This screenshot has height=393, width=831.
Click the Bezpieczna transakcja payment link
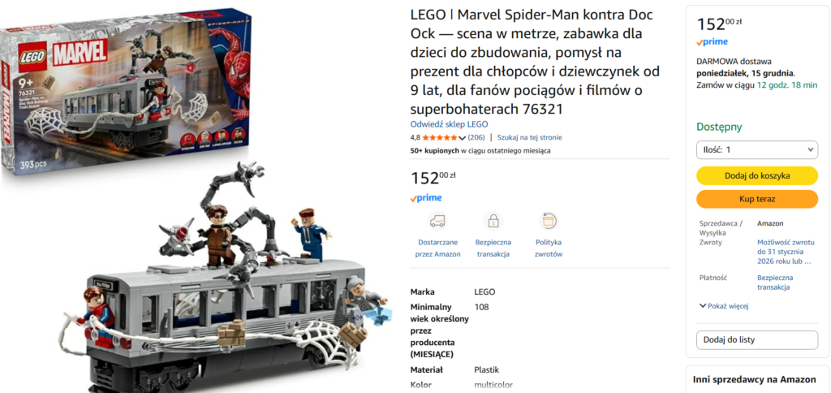pyautogui.click(x=775, y=282)
